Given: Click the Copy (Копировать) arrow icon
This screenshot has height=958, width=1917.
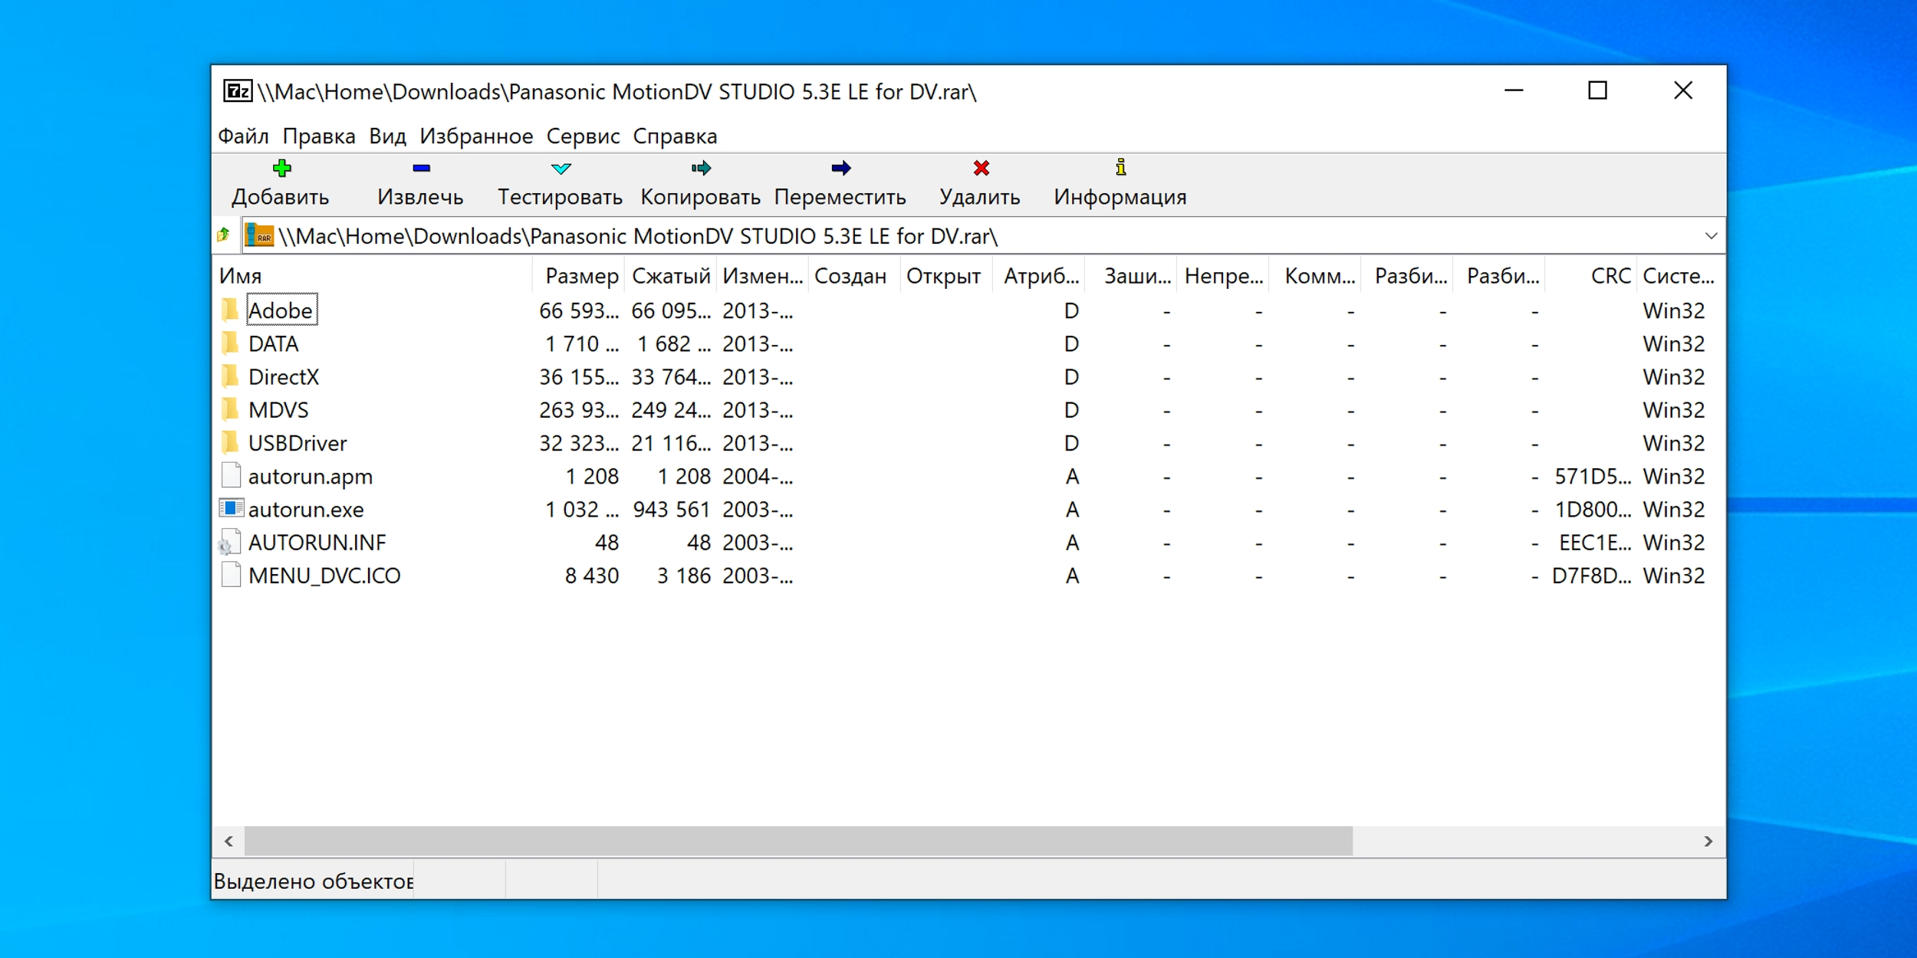Looking at the screenshot, I should pos(701,168).
